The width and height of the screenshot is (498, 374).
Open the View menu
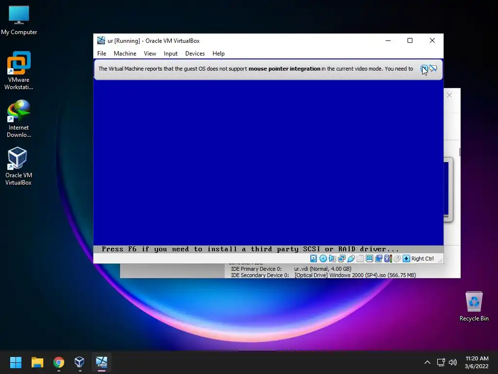(x=150, y=54)
